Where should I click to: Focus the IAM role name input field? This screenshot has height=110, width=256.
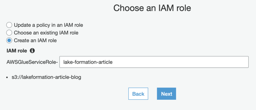tap(154, 62)
